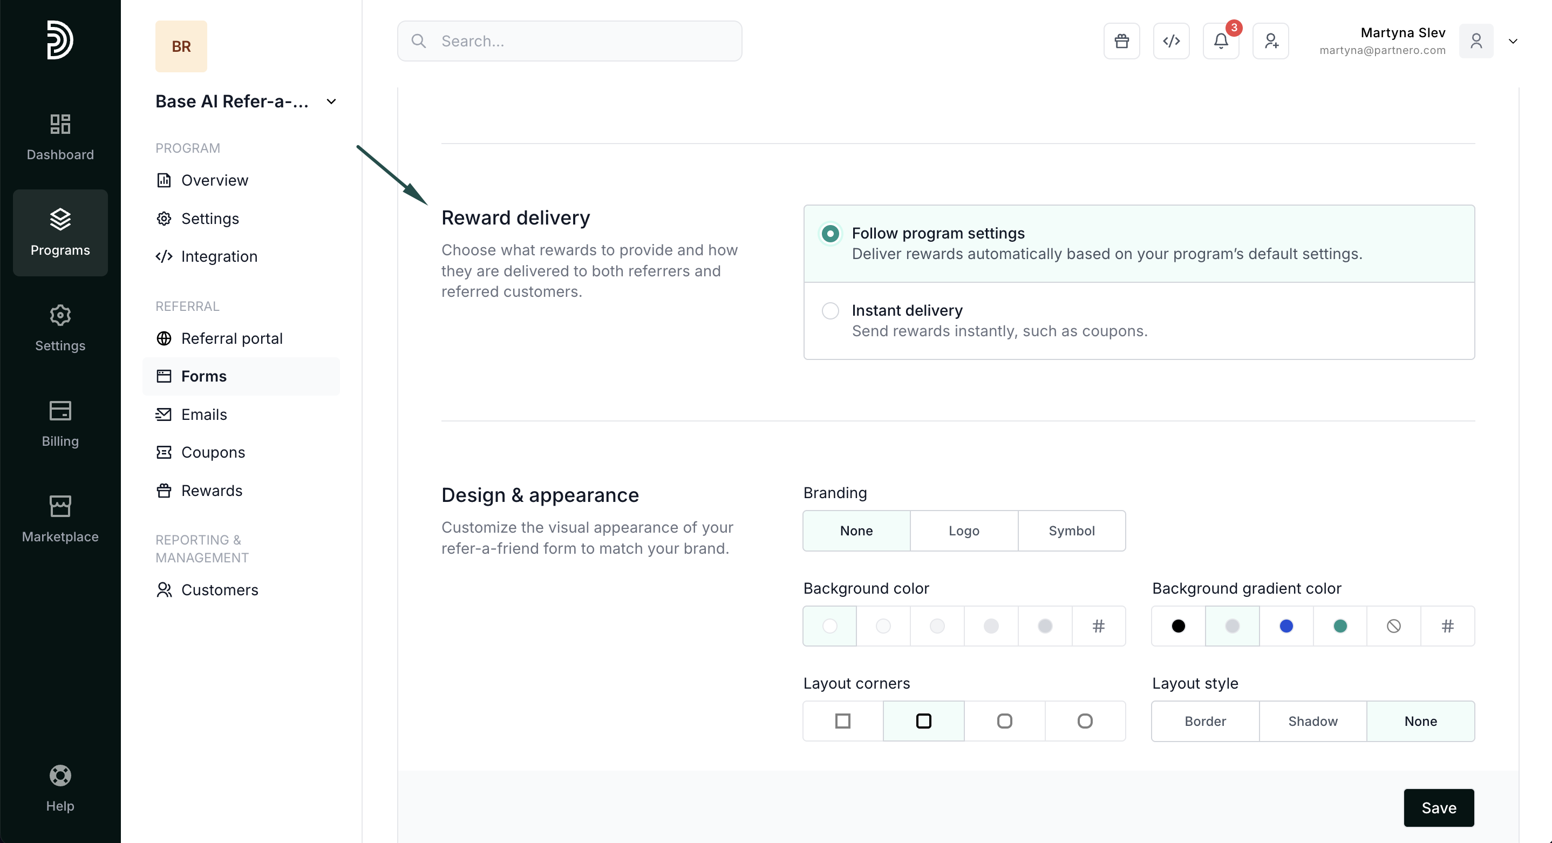Open Referral portal menu item

click(232, 338)
